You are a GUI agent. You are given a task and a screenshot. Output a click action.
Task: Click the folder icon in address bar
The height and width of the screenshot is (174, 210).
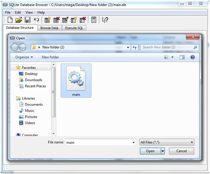coord(34,47)
